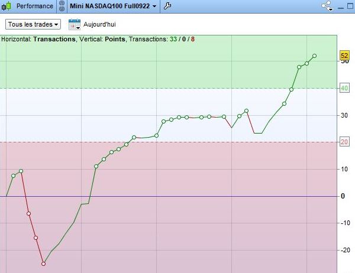The image size is (355, 273).
Task: Click the yellow 52 current value label
Action: 344,56
